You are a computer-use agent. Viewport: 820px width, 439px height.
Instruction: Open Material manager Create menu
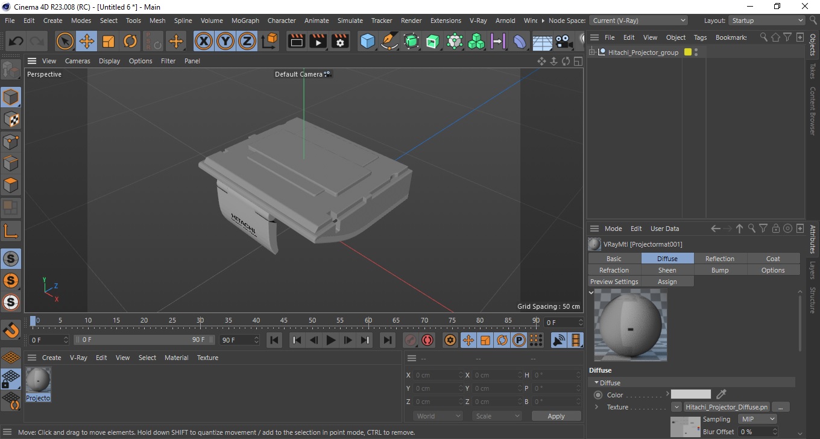51,358
